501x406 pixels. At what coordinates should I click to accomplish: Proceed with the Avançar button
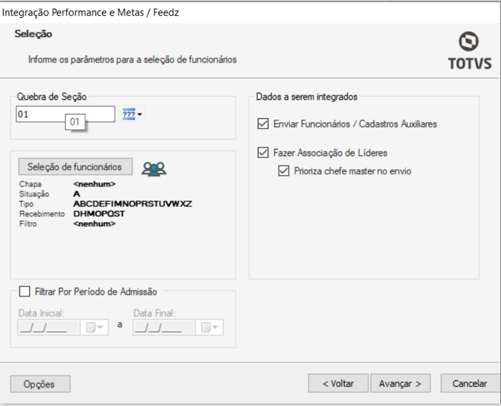click(x=400, y=383)
